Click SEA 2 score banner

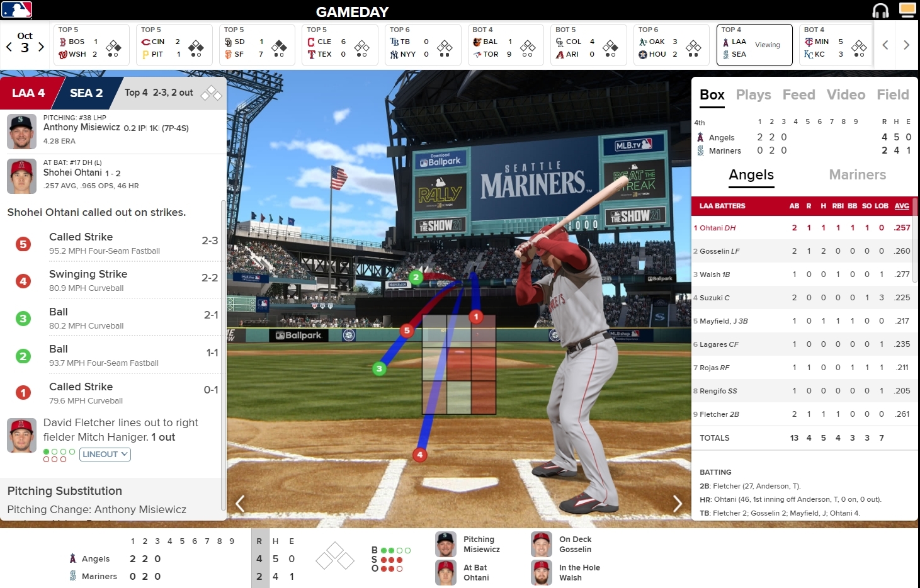(x=86, y=93)
